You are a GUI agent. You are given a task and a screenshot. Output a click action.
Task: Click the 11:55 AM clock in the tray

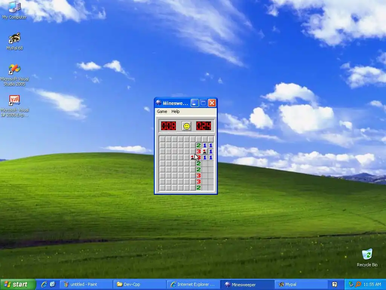[372, 284]
